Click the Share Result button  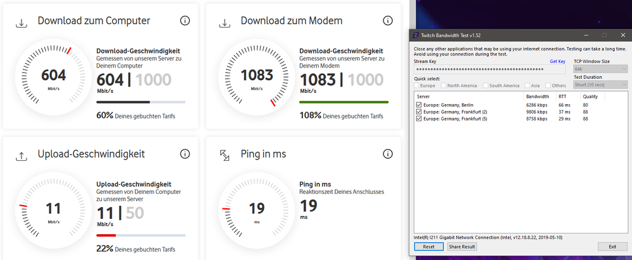click(462, 247)
